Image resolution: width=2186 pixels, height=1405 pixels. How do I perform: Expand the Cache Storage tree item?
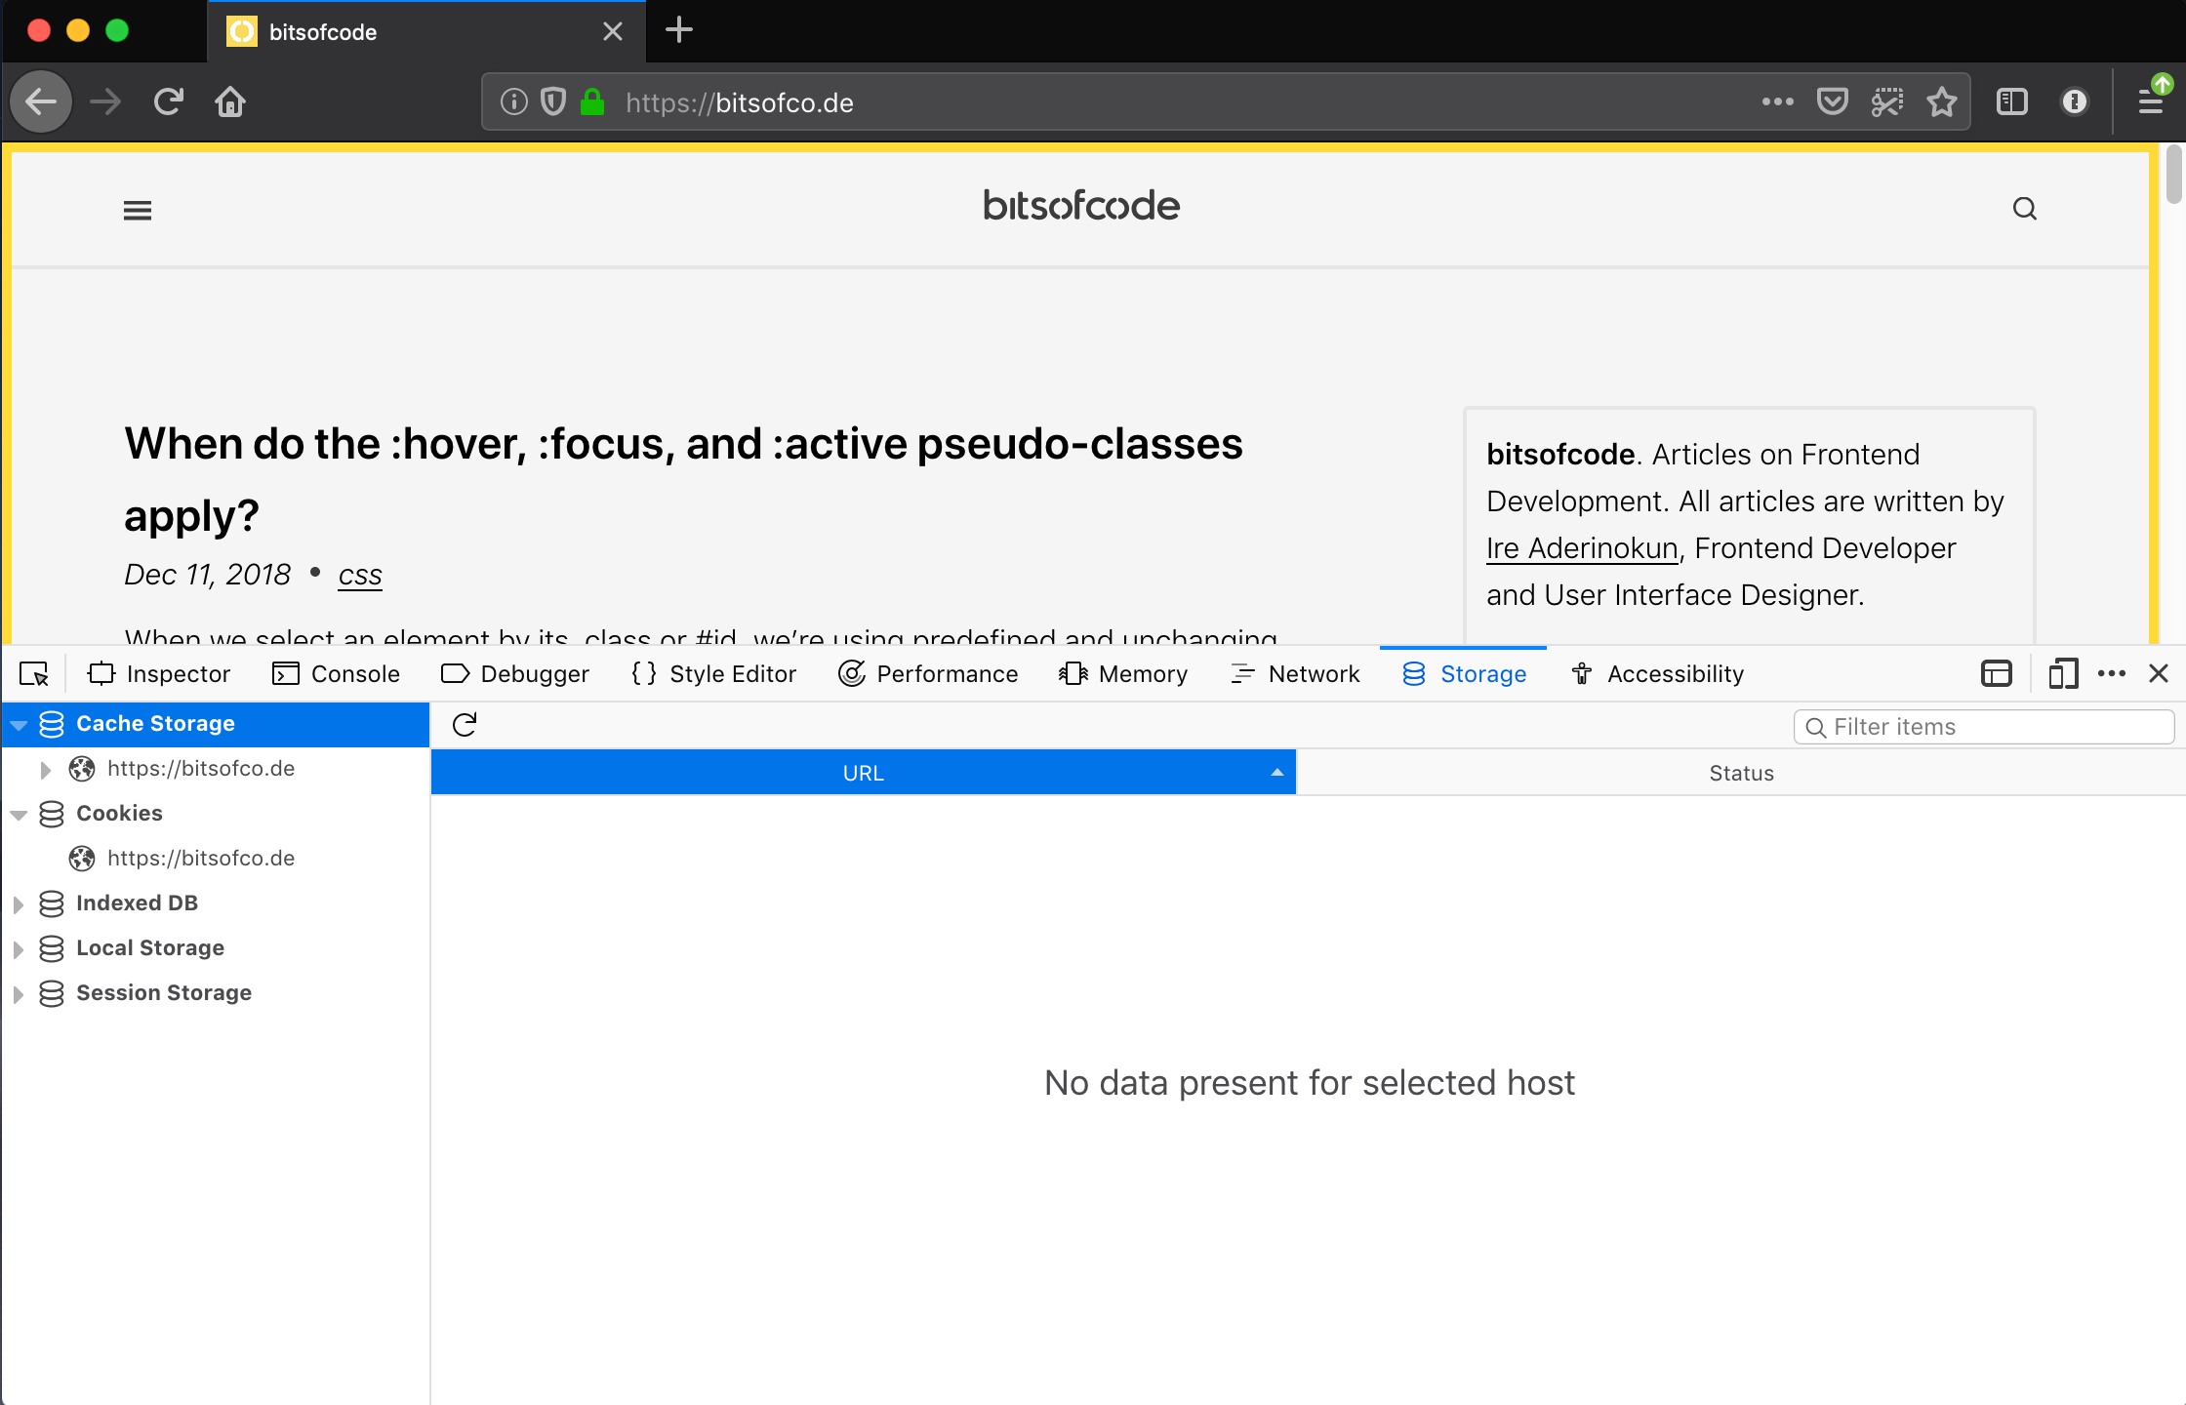pos(20,723)
